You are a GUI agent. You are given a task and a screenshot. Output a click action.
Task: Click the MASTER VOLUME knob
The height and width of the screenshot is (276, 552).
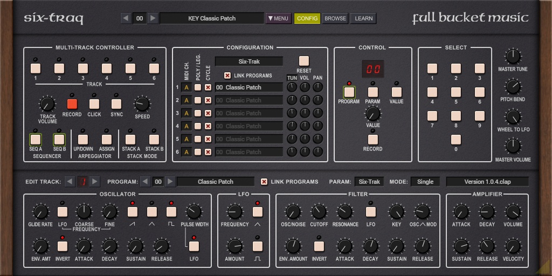pyautogui.click(x=513, y=146)
